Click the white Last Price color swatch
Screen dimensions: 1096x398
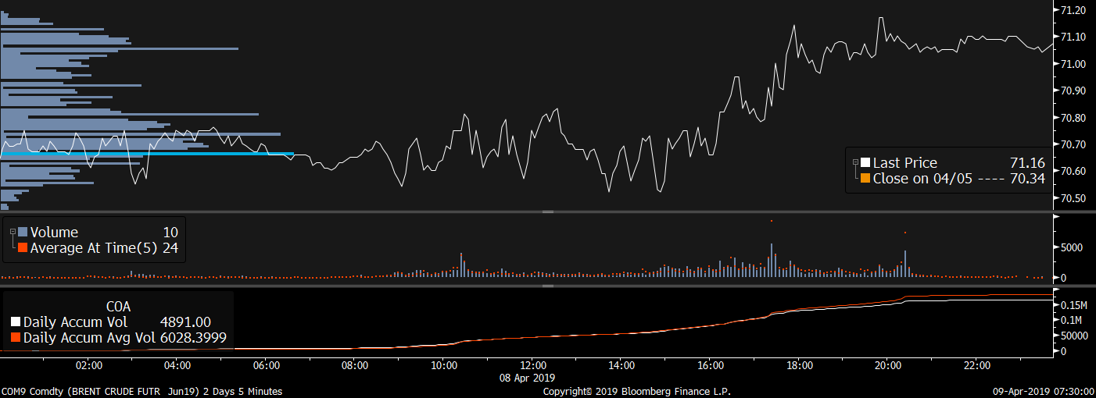[865, 163]
